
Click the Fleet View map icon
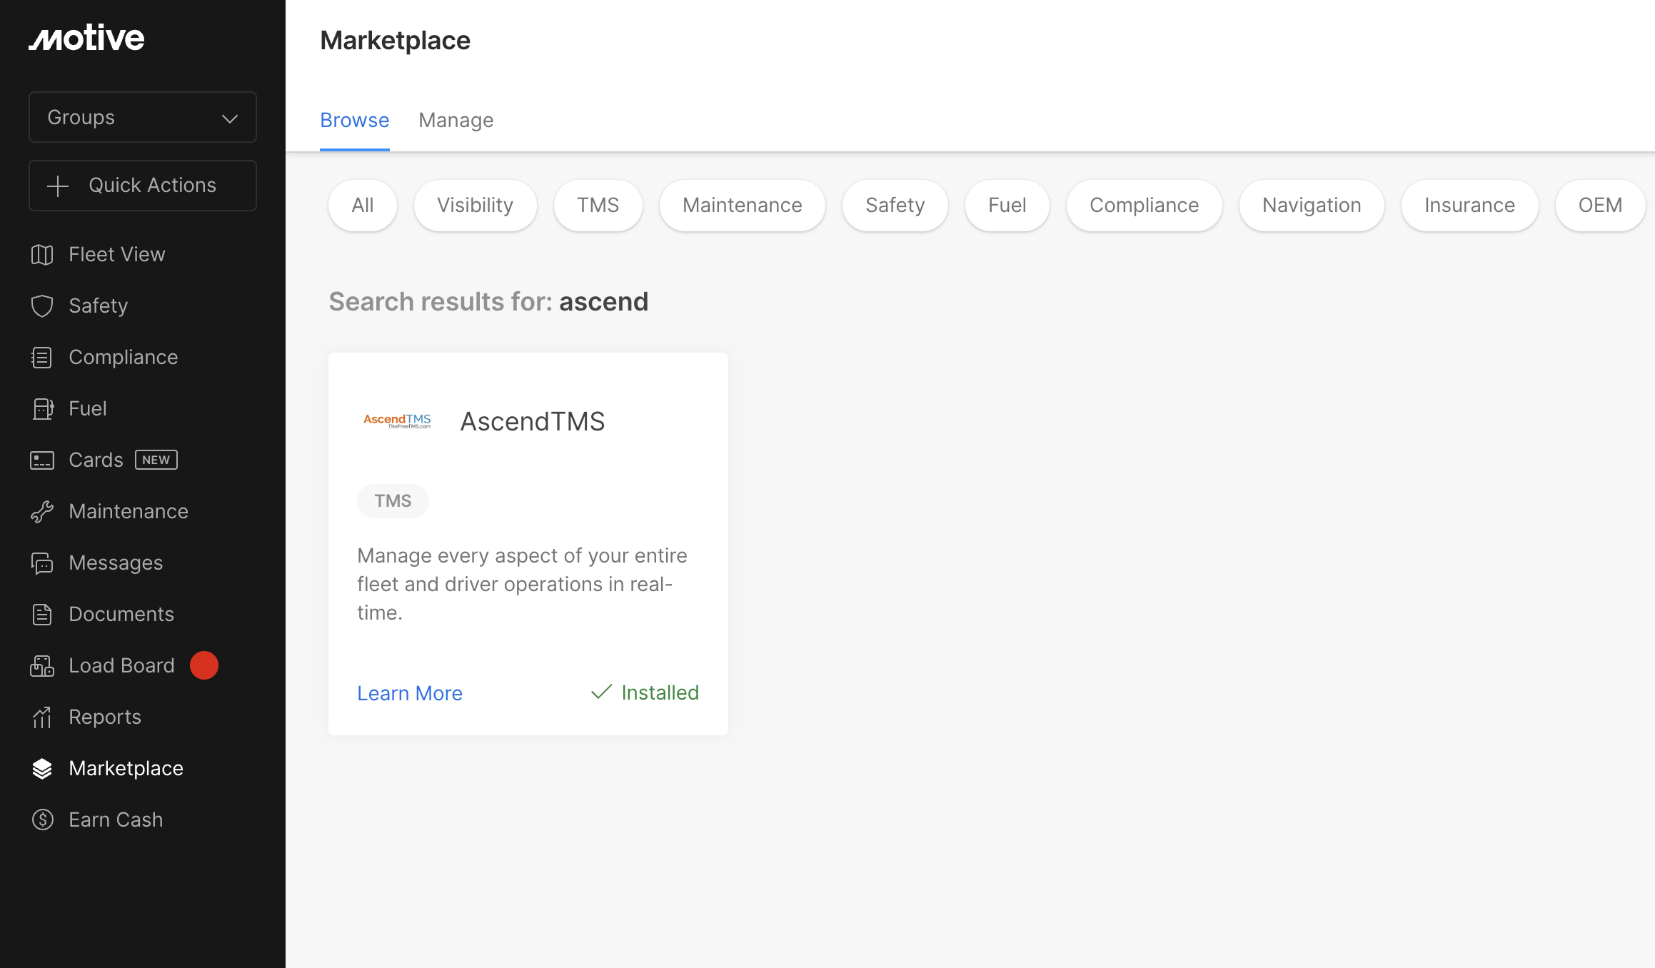point(42,255)
